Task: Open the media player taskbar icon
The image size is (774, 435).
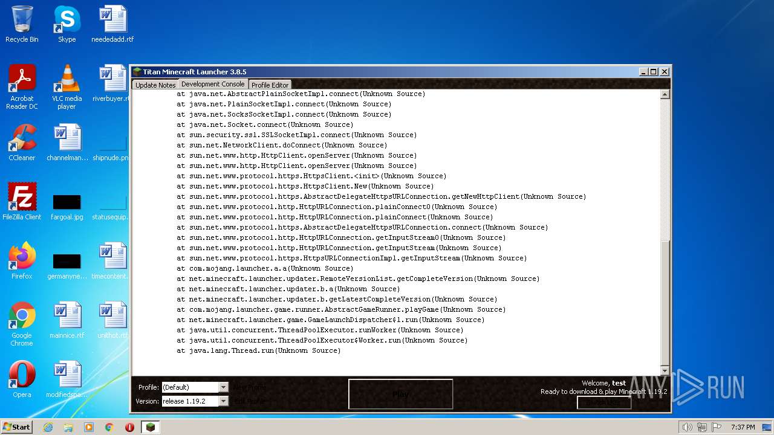Action: pos(89,427)
